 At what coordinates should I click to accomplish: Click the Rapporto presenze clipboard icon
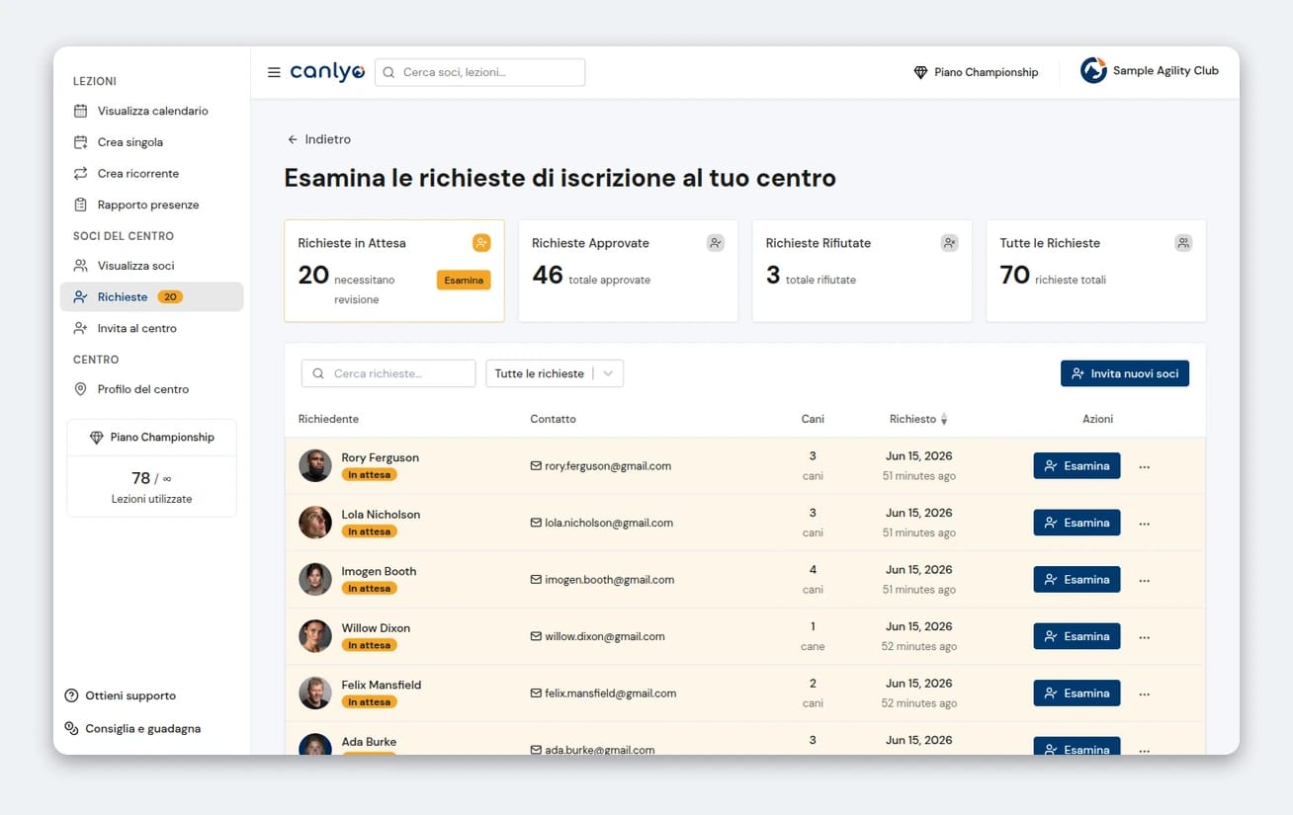coord(81,204)
